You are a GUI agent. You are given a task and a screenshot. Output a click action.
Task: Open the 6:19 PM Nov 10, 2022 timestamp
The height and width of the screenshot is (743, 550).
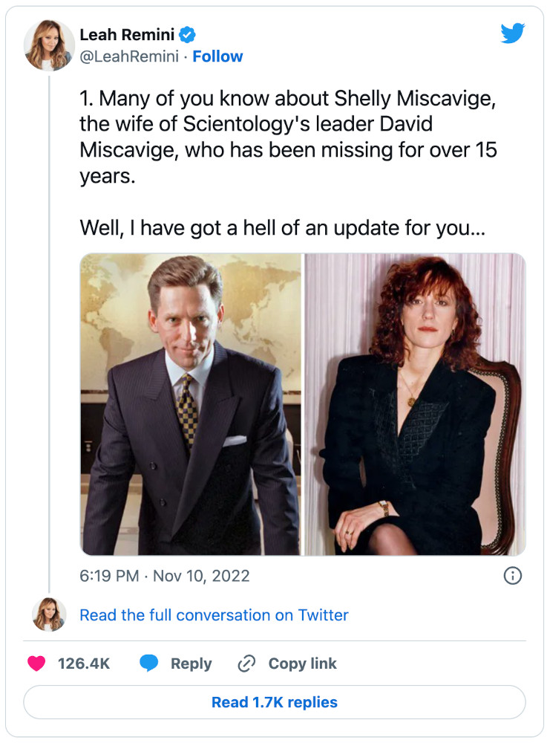[x=165, y=576]
